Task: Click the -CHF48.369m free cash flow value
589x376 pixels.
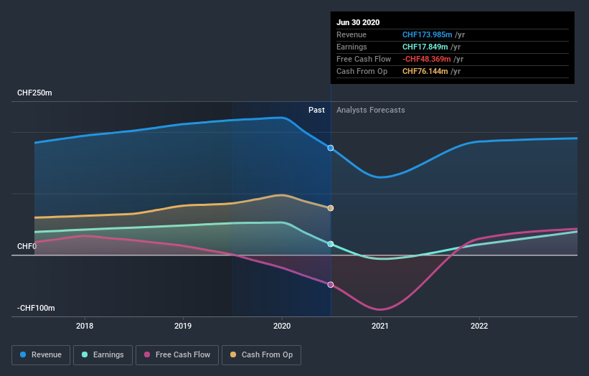Action: pyautogui.click(x=426, y=59)
